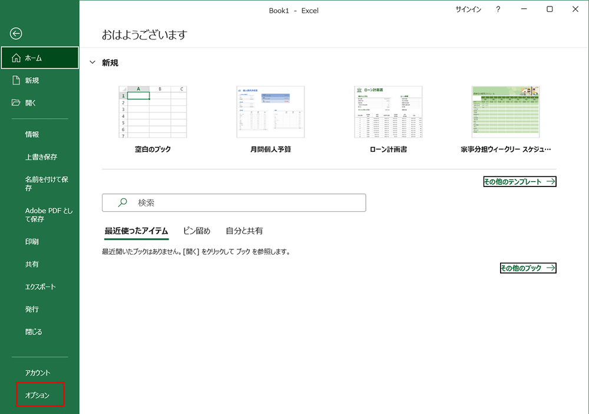Viewport: 589px width, 414px height.
Task: Click the back arrow icon
Action: [x=16, y=34]
